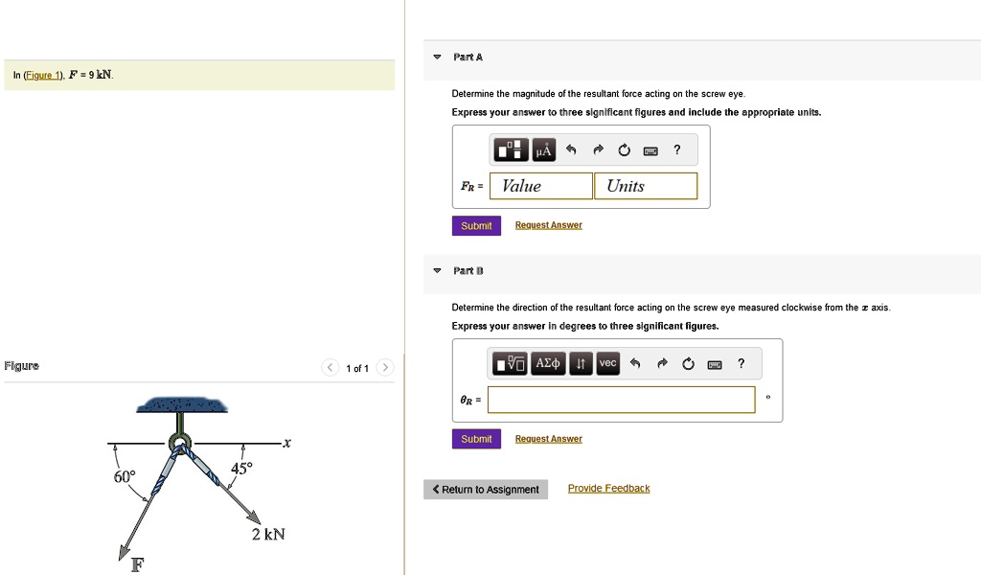Open the Greek letters AΣφ palette in Part B
This screenshot has height=575, width=981.
[546, 363]
